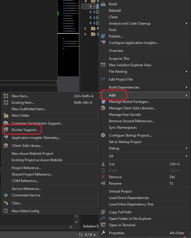Click the horizontal scrollbar right arrow
Viewport: 191px width, 238px height.
[x=71, y=227]
